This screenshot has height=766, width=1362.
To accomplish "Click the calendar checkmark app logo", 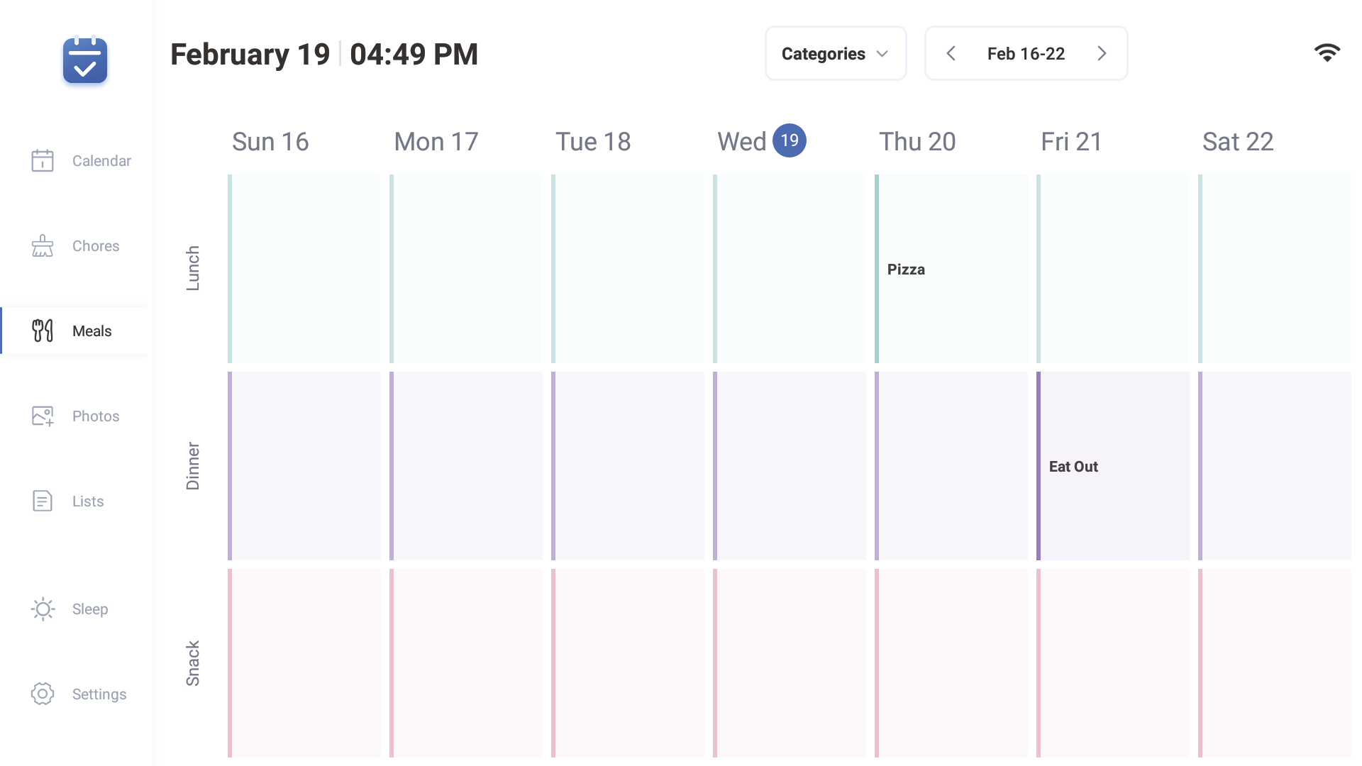I will [85, 60].
